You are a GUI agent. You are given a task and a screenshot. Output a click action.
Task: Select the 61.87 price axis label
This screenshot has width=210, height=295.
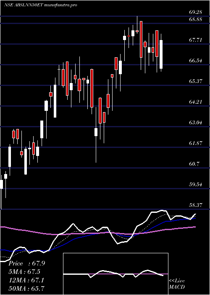tap(196, 143)
